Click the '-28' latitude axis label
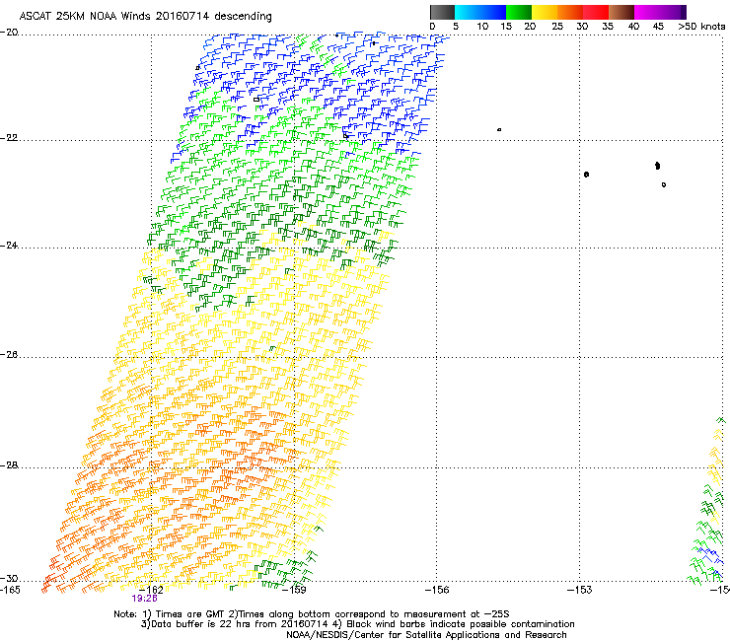Screen dimensions: 730x641 (9, 465)
